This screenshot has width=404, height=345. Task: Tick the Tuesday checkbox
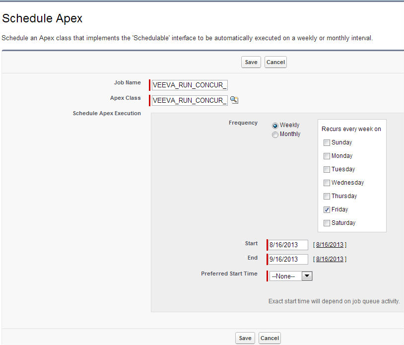coord(327,170)
